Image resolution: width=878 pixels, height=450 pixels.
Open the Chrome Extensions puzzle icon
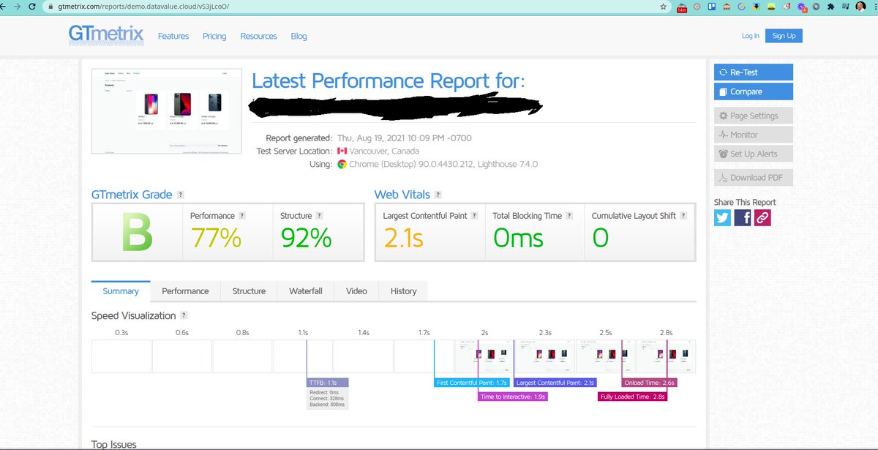[830, 7]
